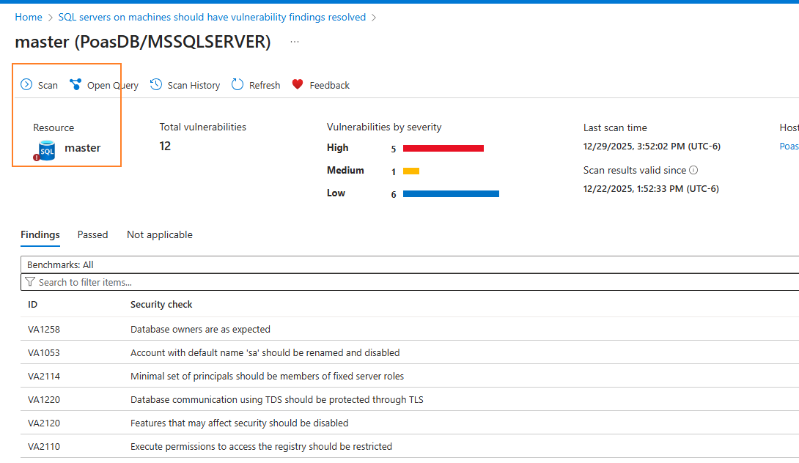The image size is (799, 463).
Task: Click the Scan History clock icon
Action: tap(156, 84)
